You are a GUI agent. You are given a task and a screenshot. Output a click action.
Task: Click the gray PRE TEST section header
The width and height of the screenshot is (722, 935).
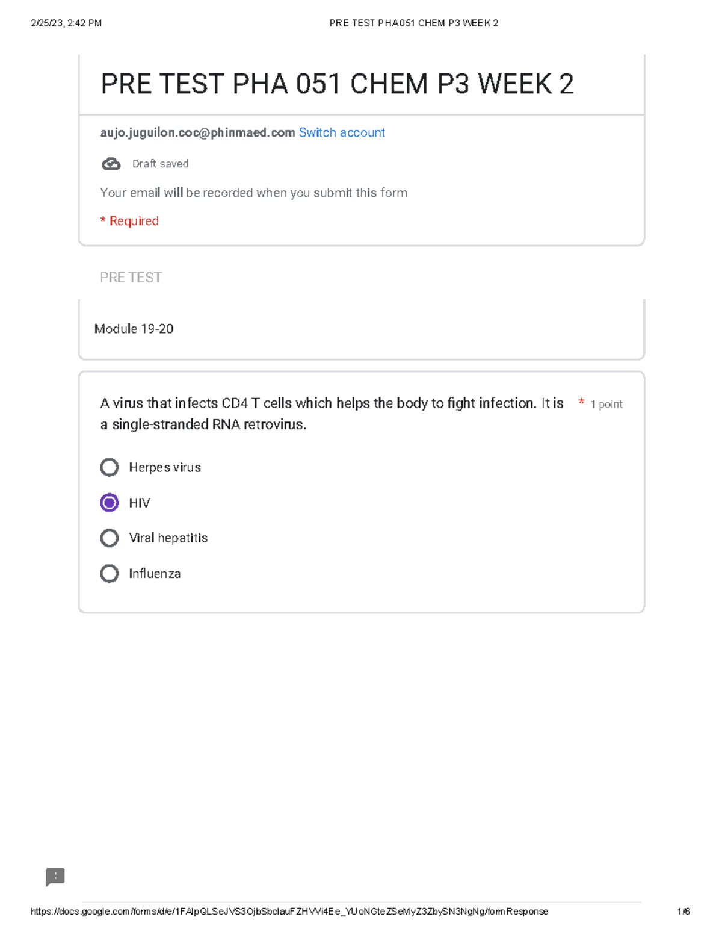point(131,278)
